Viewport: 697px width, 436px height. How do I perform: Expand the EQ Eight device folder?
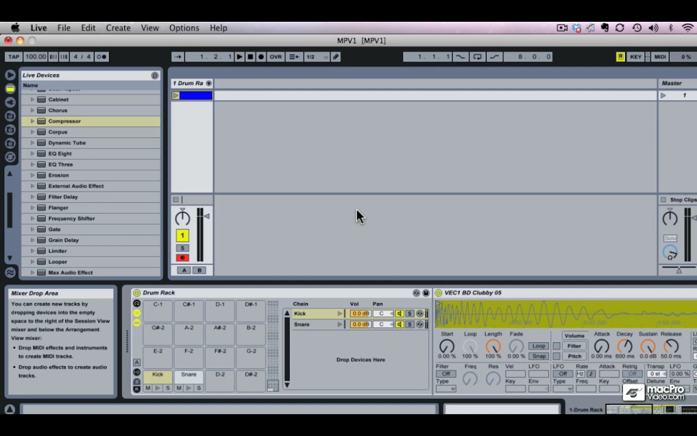coord(33,154)
